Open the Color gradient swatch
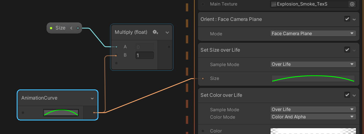 coord(313,131)
